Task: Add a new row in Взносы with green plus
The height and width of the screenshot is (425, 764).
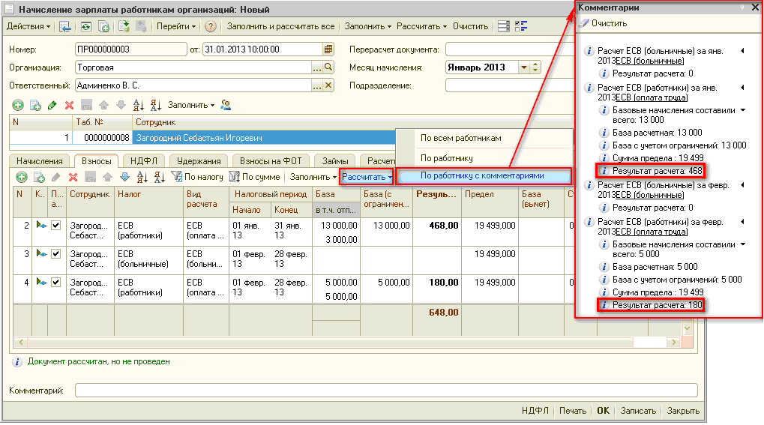Action: tap(22, 177)
